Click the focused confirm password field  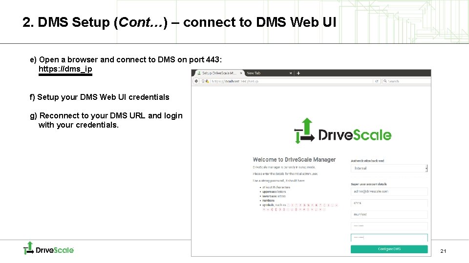(x=389, y=238)
